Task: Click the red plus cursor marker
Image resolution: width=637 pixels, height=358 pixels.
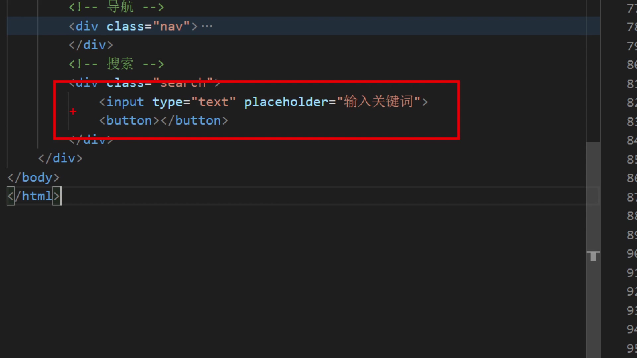Action: (73, 111)
